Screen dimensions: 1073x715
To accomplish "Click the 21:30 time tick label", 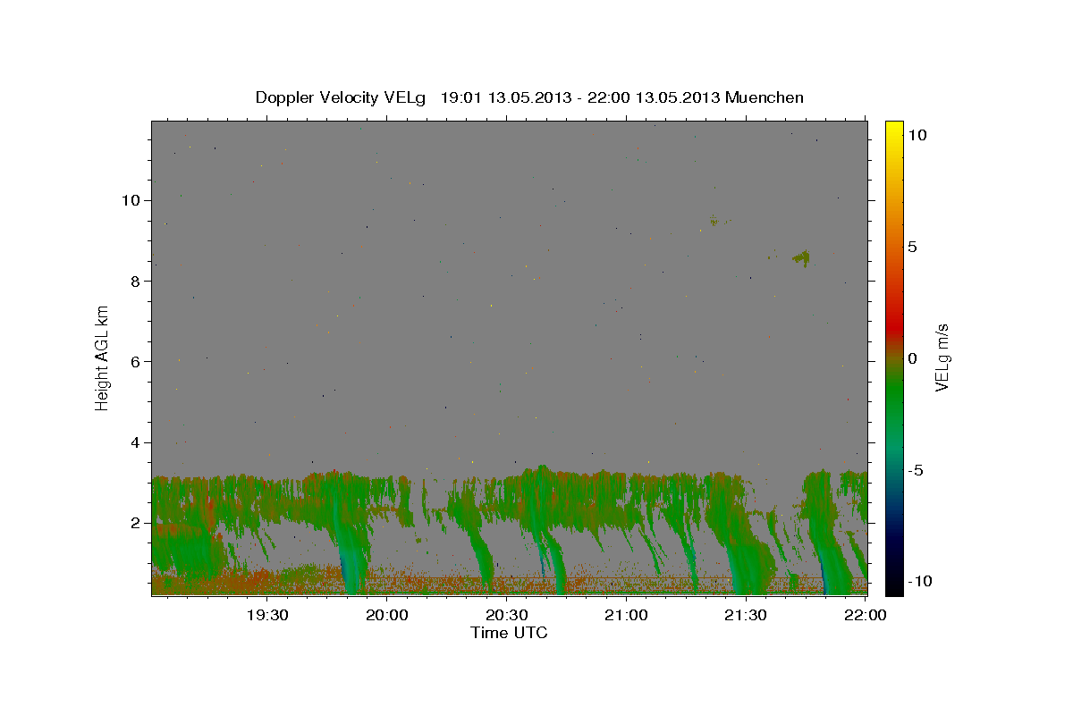I will [x=745, y=616].
